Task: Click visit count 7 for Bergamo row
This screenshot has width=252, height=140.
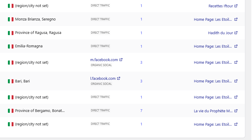Action: click(141, 111)
